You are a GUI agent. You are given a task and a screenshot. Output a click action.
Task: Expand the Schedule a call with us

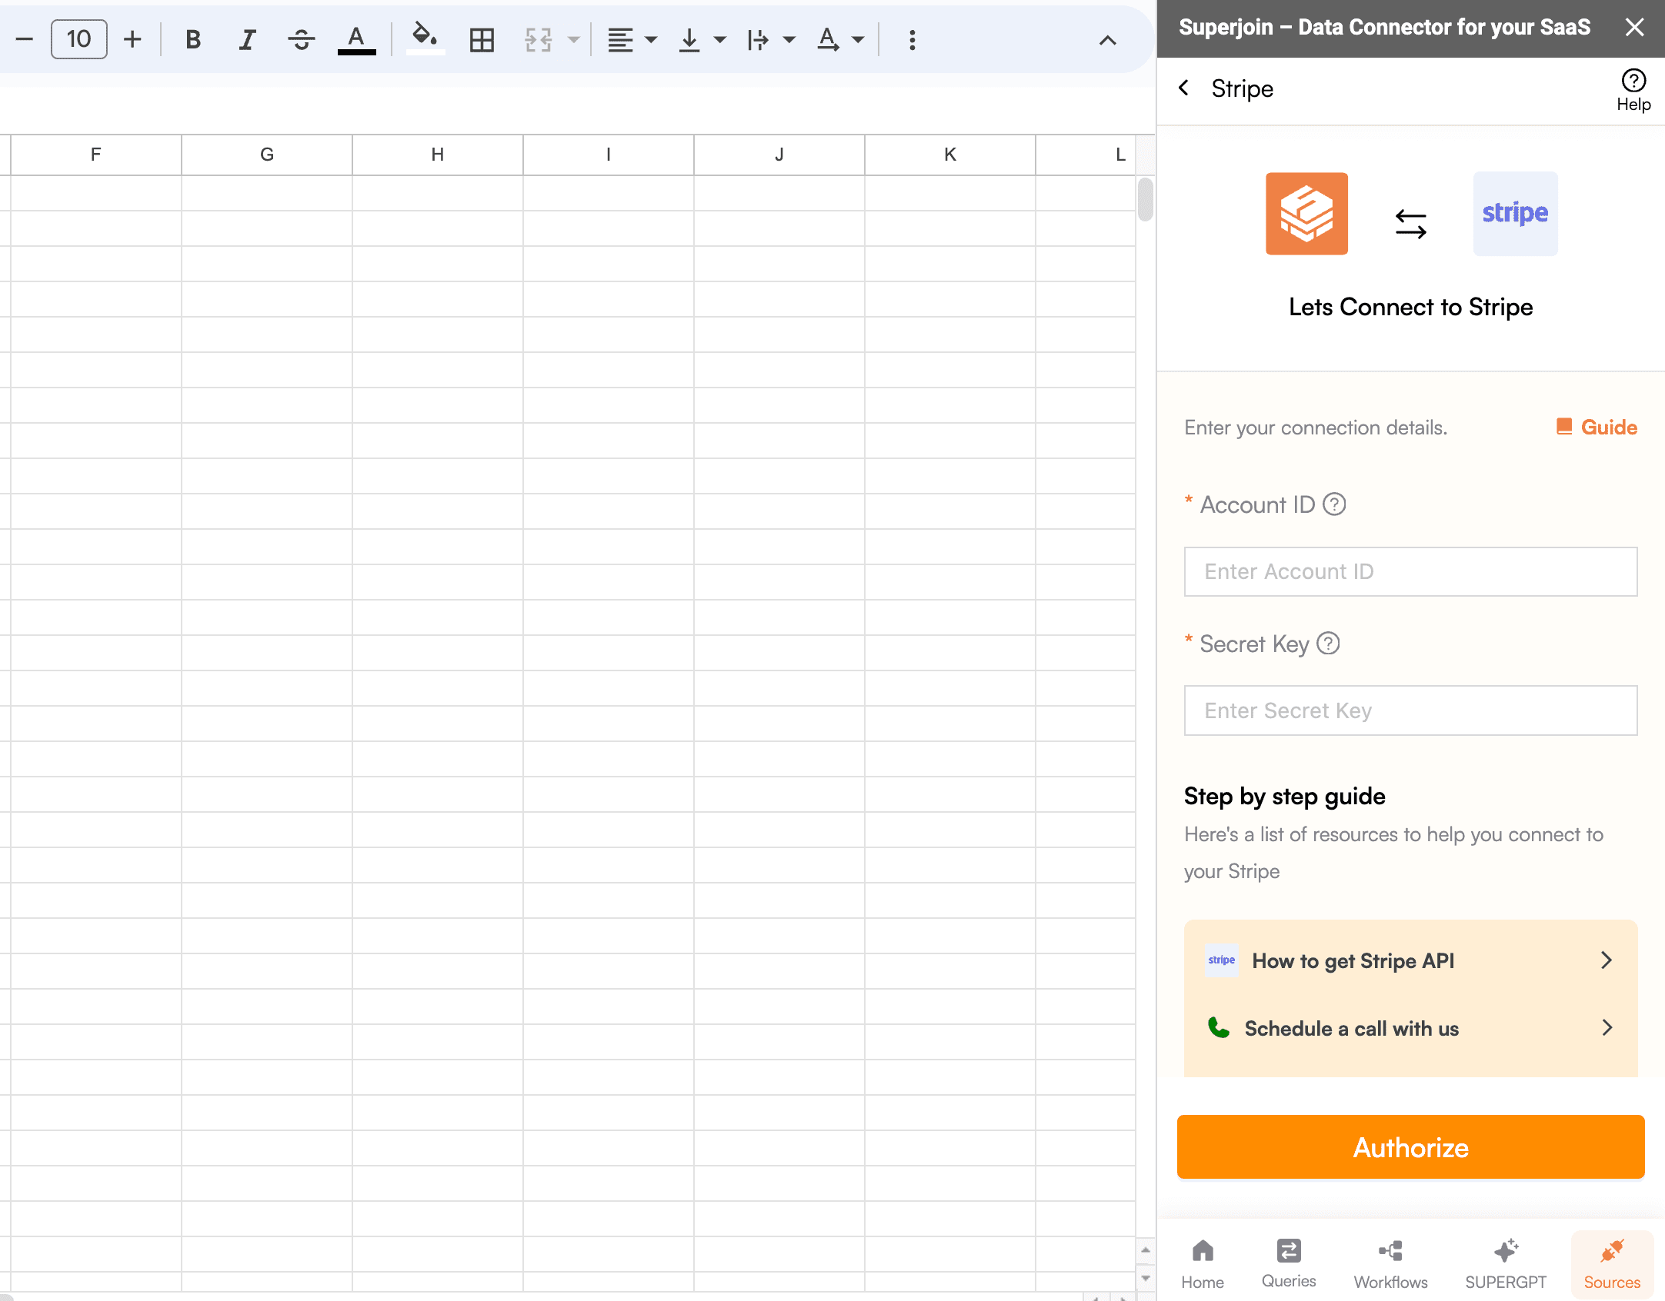[x=1608, y=1030]
